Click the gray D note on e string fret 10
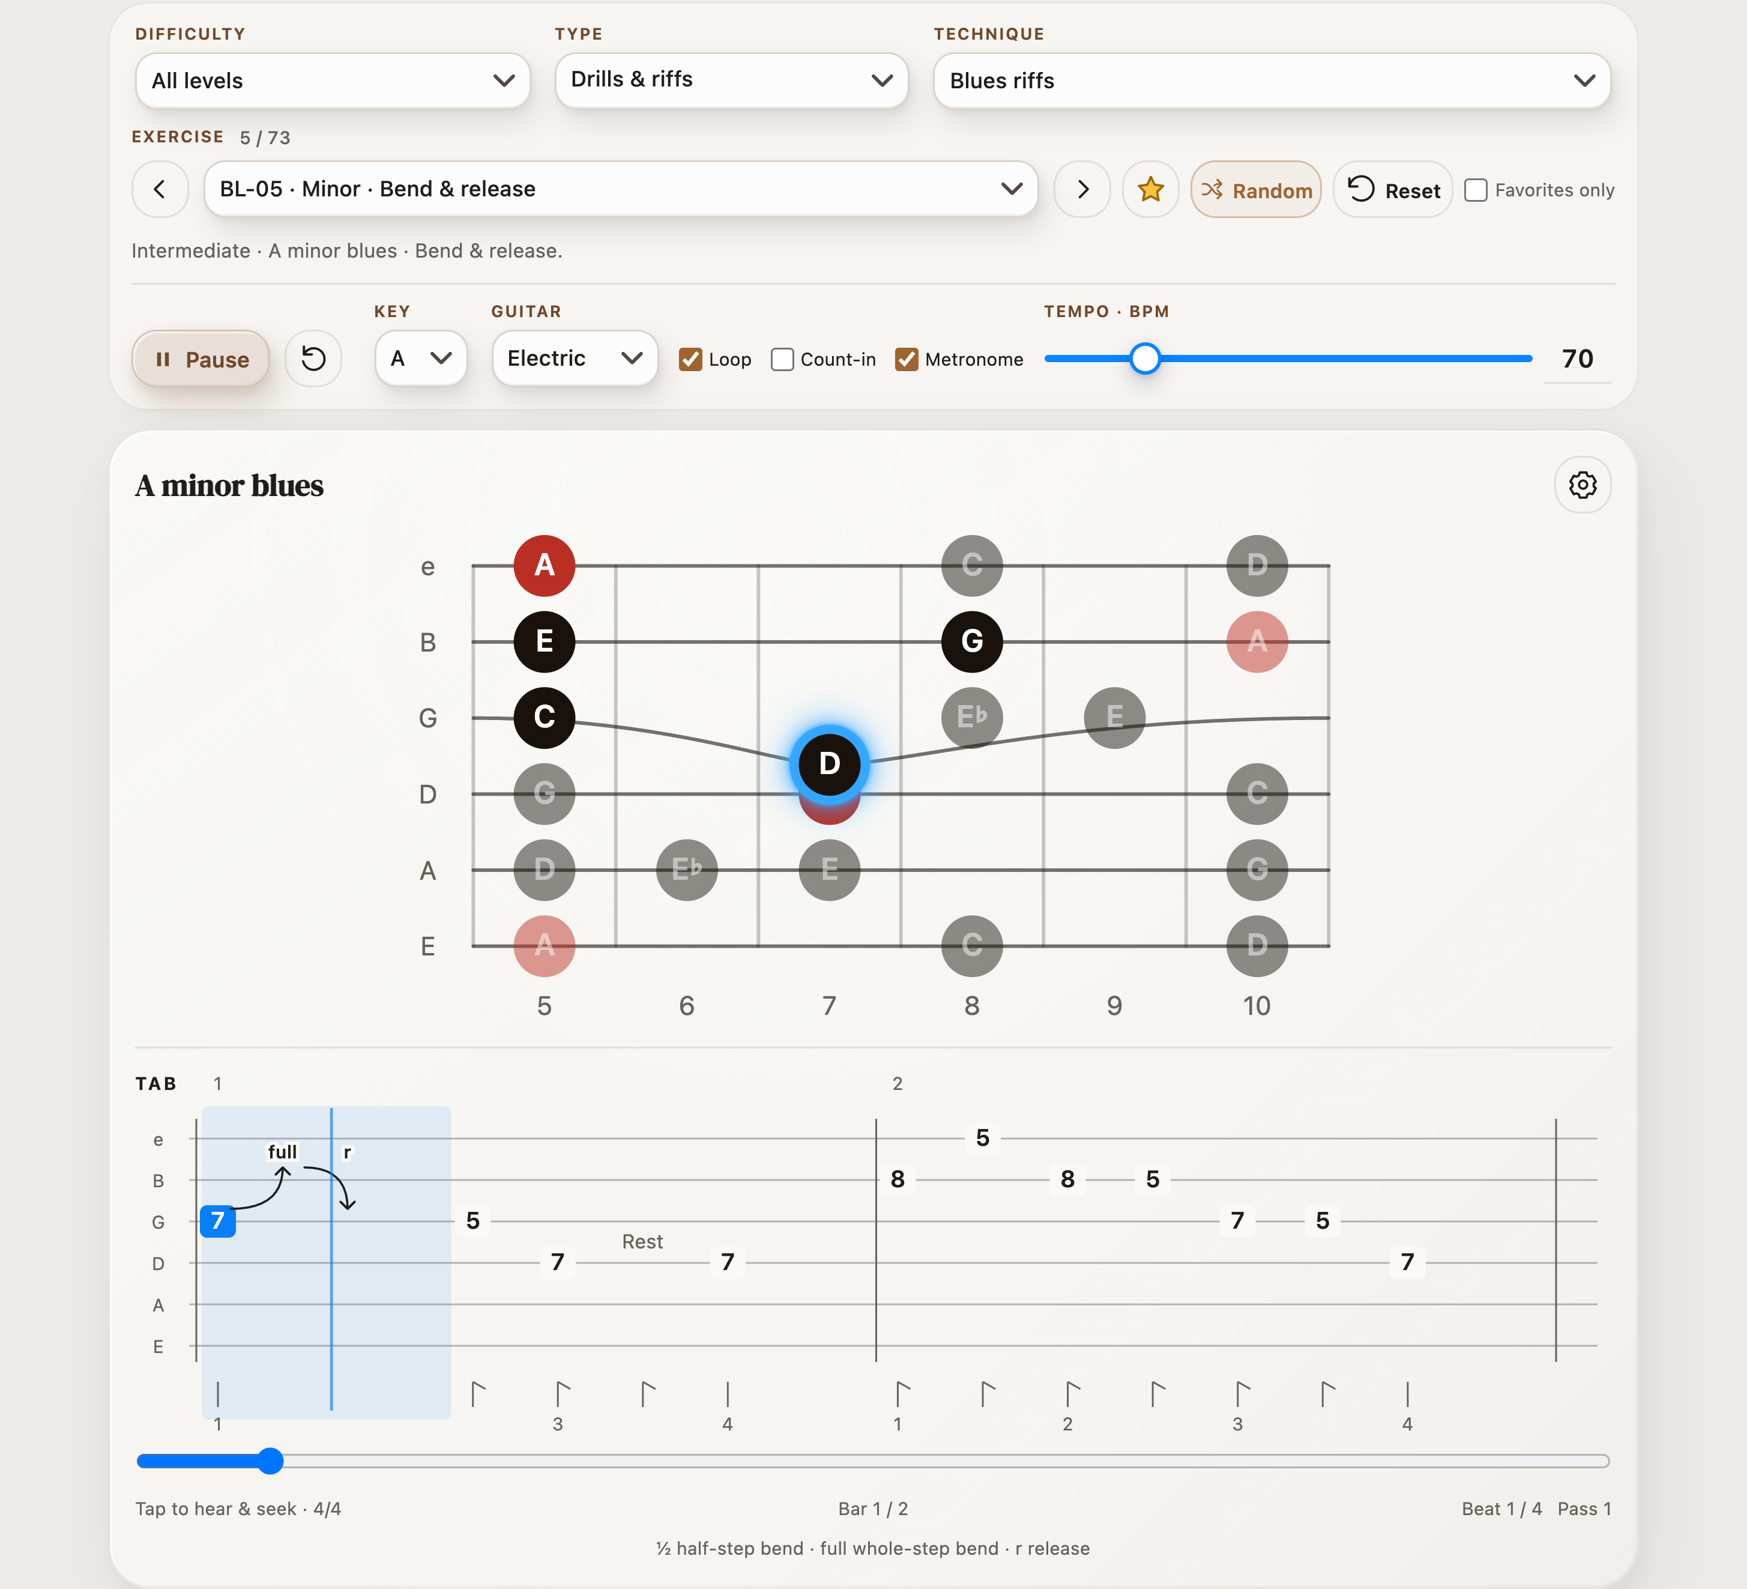Screen dimensions: 1747x1589 pos(1257,565)
